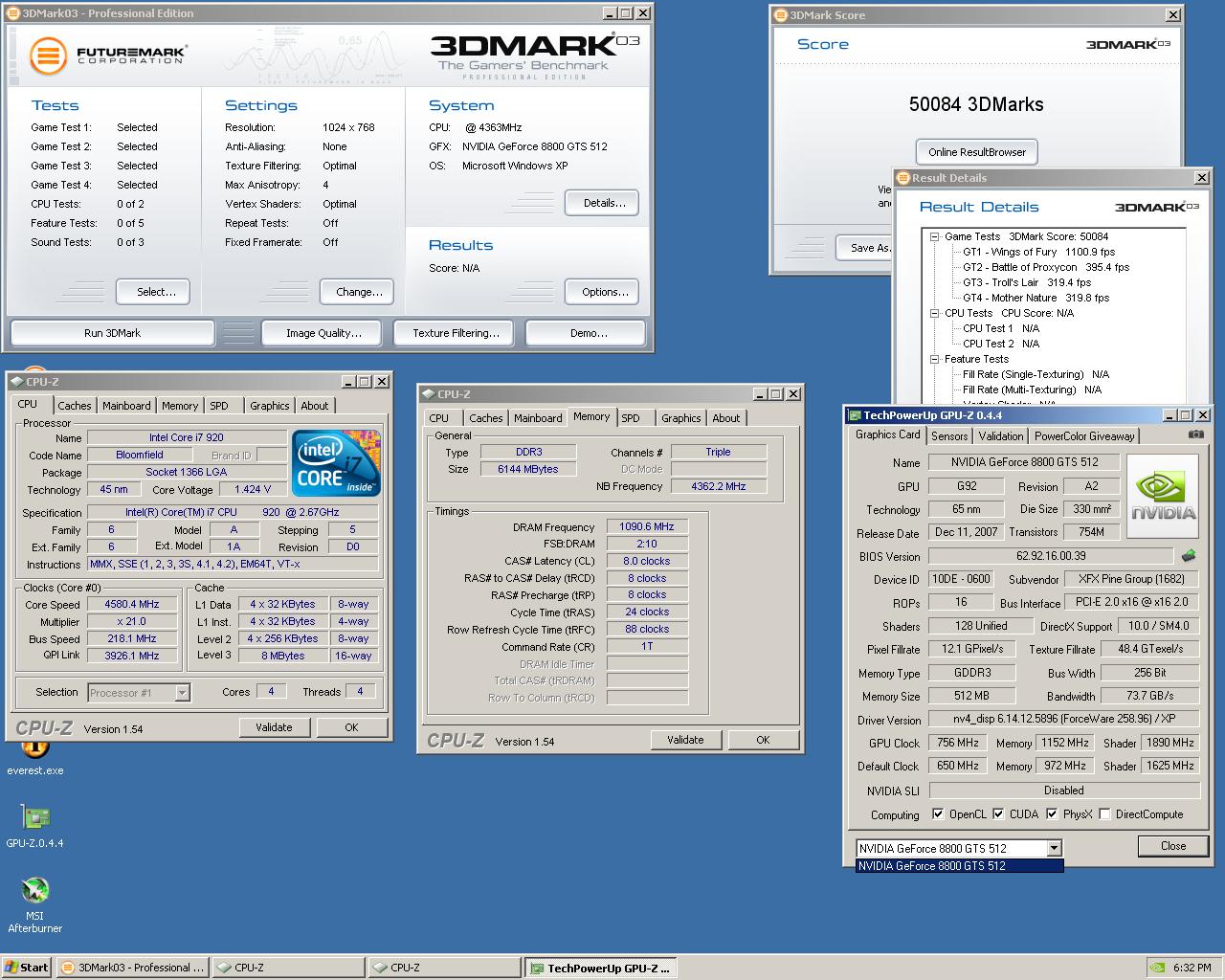The width and height of the screenshot is (1225, 980).
Task: Click Validate in the left CPU-Z window
Action: pyautogui.click(x=274, y=727)
